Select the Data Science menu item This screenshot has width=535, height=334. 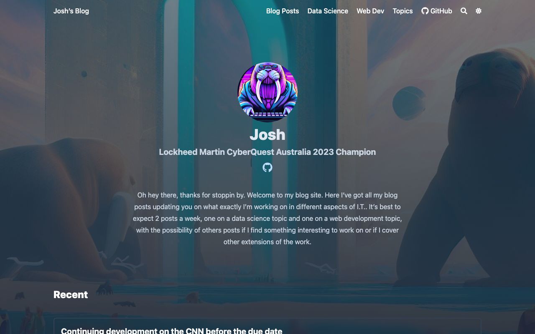(x=328, y=11)
